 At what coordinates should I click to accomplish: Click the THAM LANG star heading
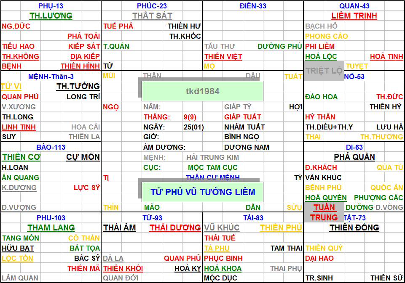pos(51,228)
